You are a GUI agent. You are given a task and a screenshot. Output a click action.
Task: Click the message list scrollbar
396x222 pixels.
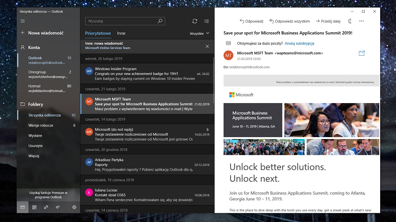pyautogui.click(x=214, y=80)
